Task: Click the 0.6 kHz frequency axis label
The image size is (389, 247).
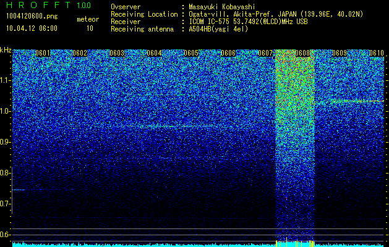Action: point(6,235)
